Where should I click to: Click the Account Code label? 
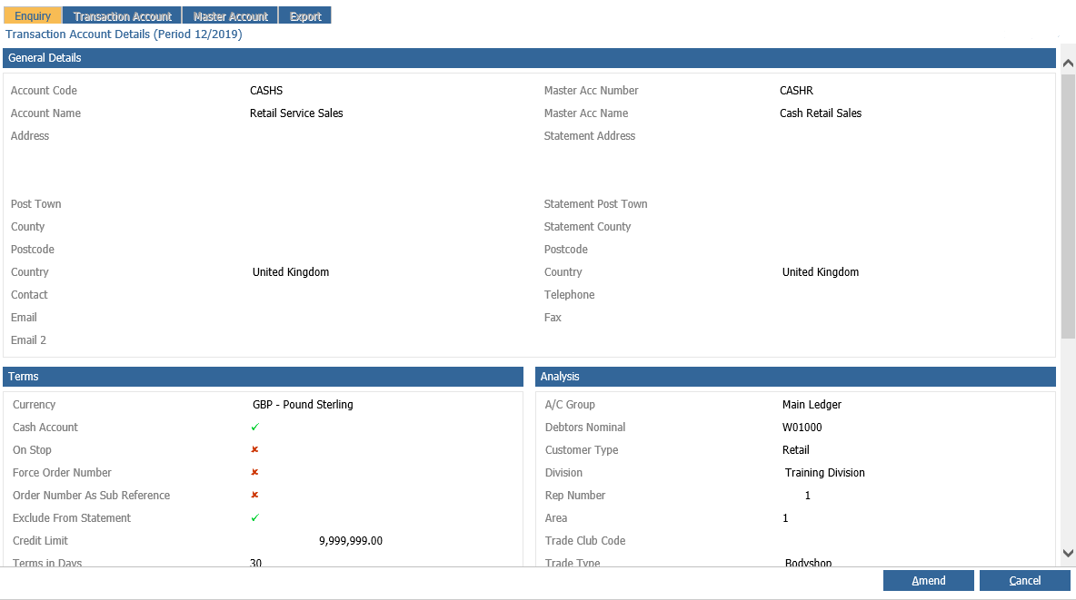[44, 91]
